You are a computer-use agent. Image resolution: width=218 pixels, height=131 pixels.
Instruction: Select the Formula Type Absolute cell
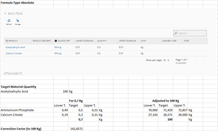pos(27,3)
